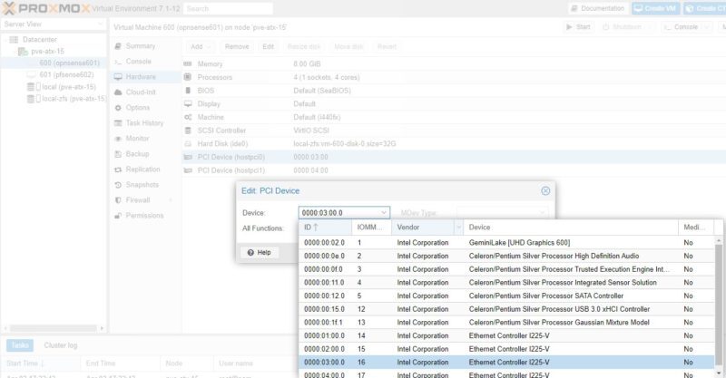Choose device 0000:01:00.0 Ethernet I225-V
Screen dimensions: 726x378
pyautogui.click(x=506, y=336)
